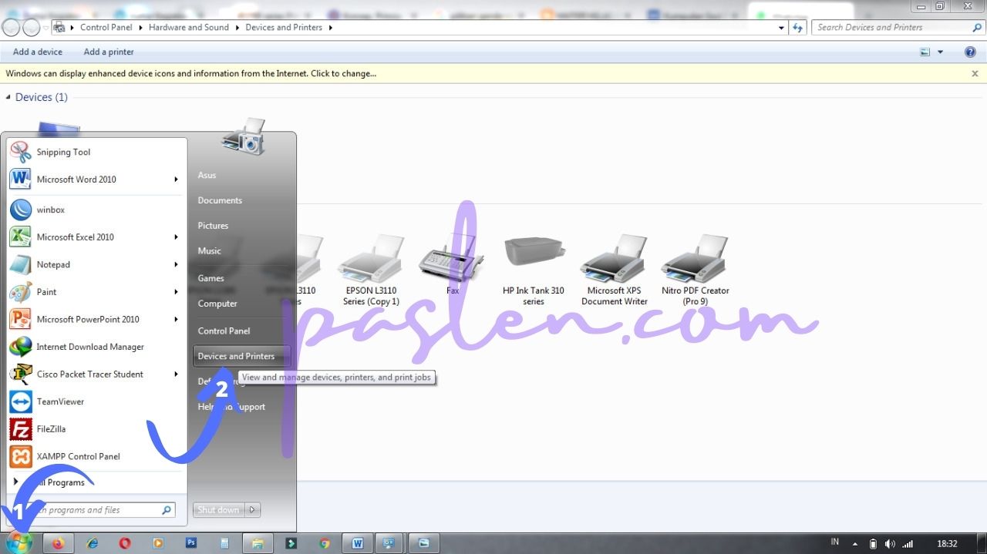Viewport: 987px width, 554px height.
Task: Open Documents from the Start menu
Action: [220, 200]
